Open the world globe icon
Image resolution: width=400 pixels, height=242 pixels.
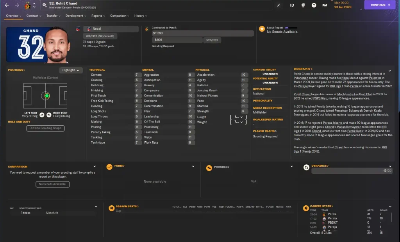pyautogui.click(x=303, y=5)
